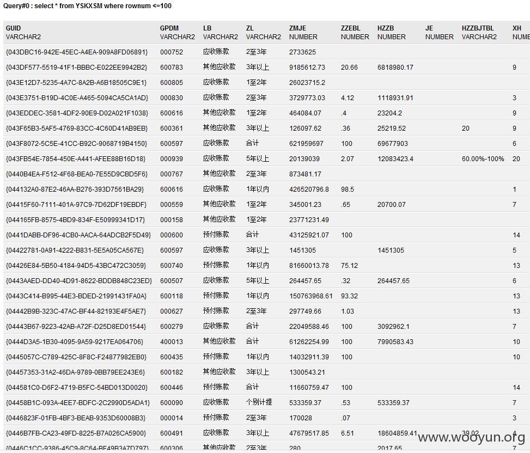This screenshot has width=530, height=453.
Task: Click HZZB value 1118931.91
Action: pyautogui.click(x=395, y=97)
